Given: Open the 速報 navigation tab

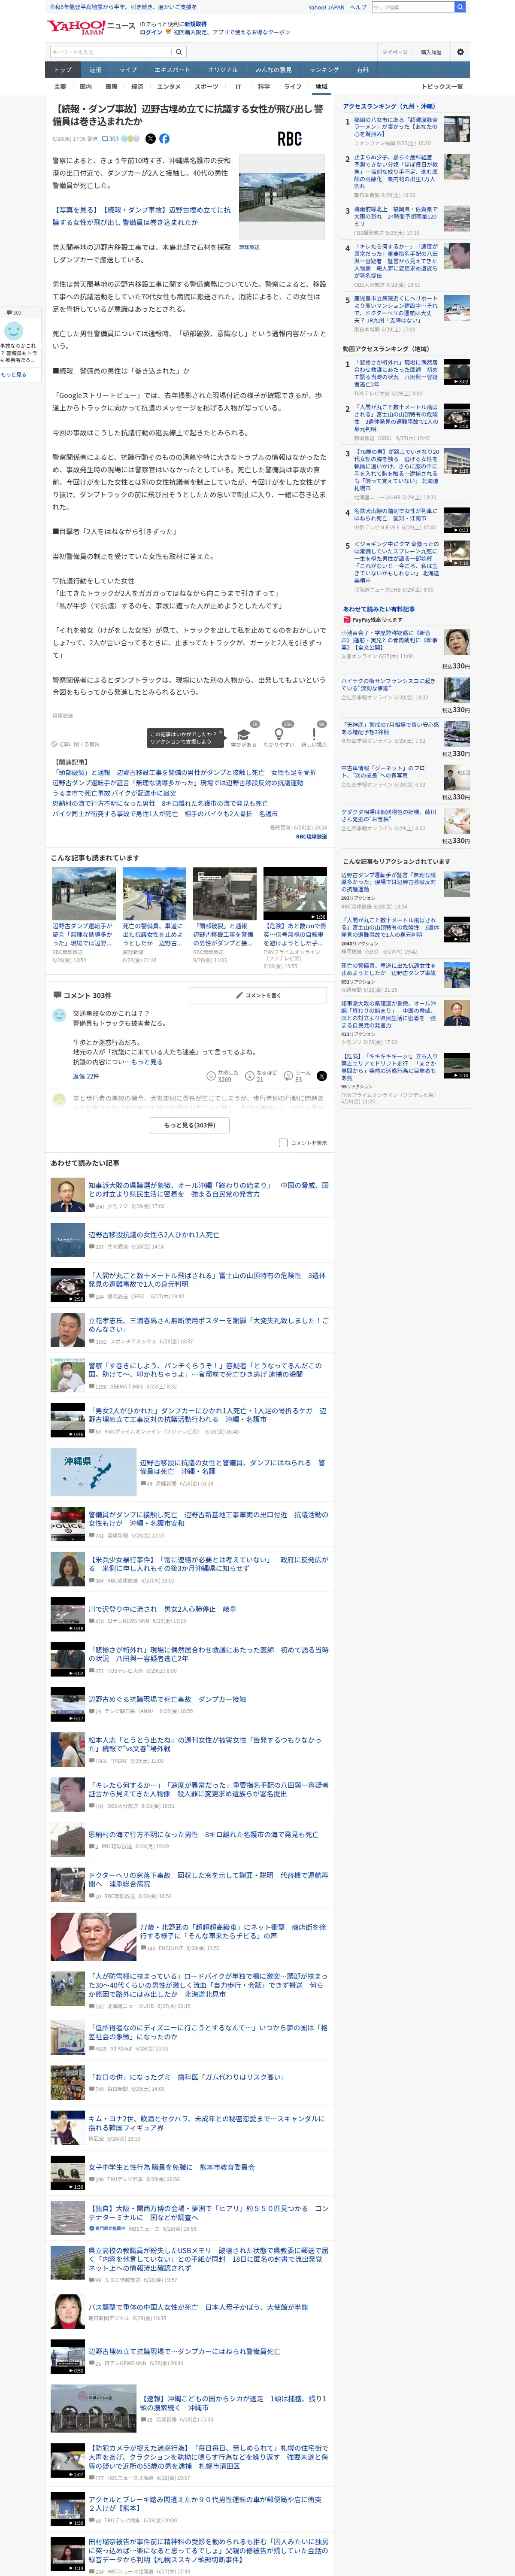Looking at the screenshot, I should point(95,70).
